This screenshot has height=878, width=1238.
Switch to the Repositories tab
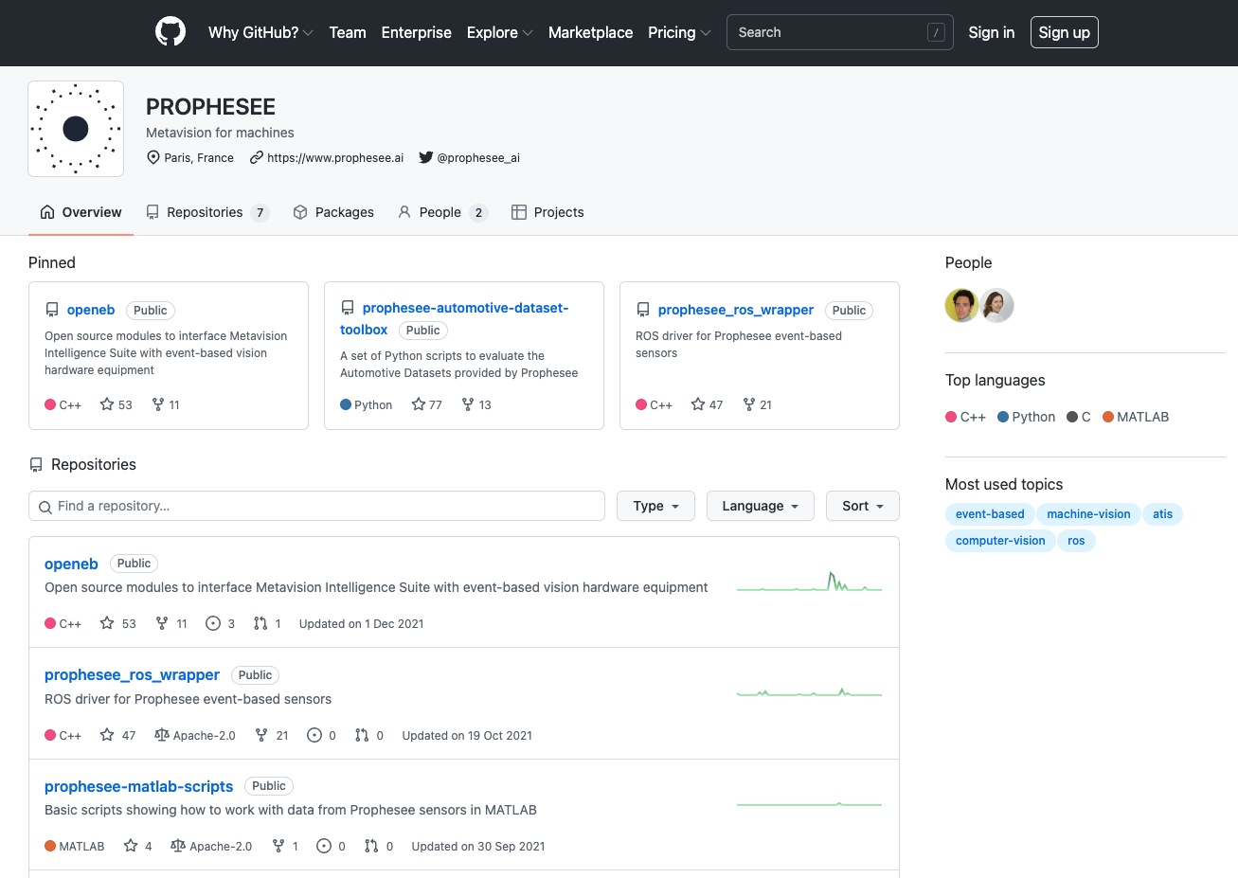point(206,212)
